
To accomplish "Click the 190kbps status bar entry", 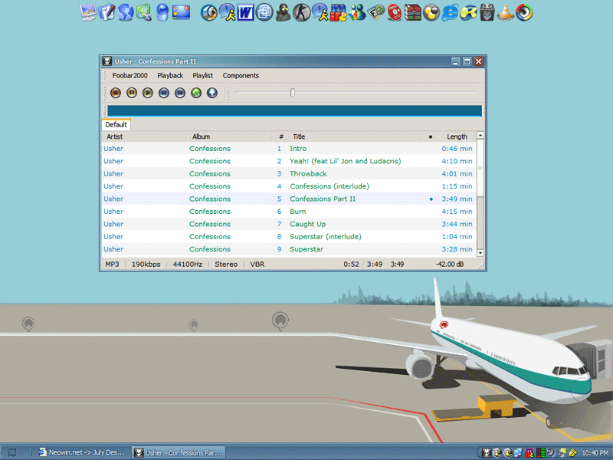I will [146, 264].
